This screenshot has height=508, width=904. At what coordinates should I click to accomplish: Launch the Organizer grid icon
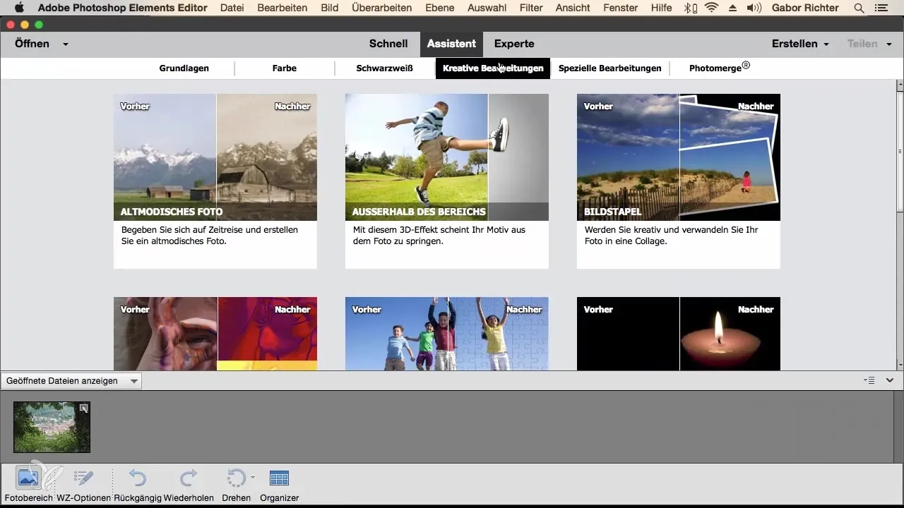[279, 479]
